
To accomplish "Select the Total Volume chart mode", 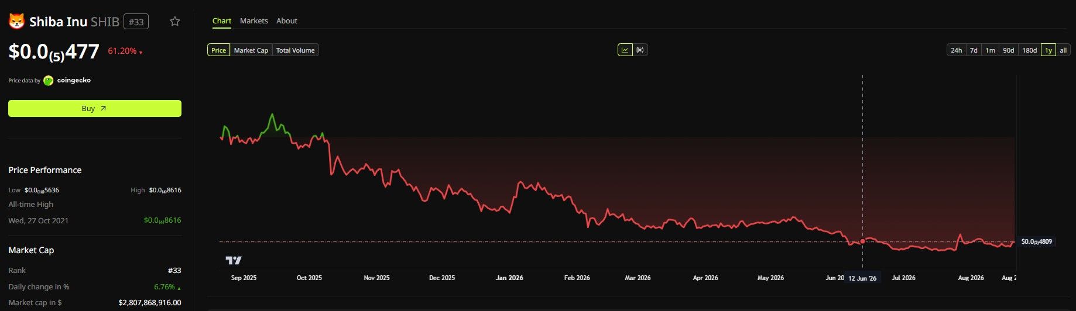I will click(x=296, y=50).
